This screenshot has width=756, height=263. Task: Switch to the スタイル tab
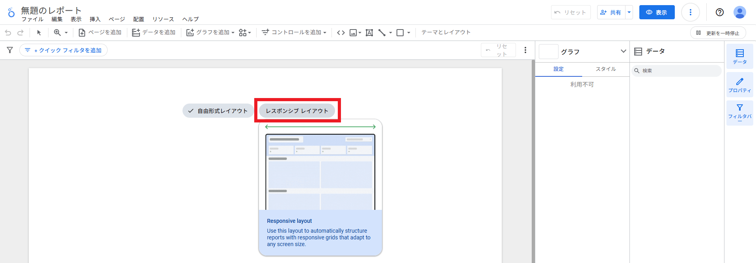pos(605,69)
